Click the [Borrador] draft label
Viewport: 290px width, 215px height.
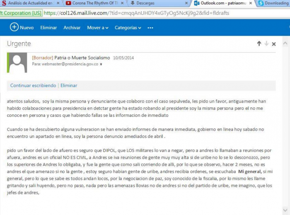(x=43, y=58)
